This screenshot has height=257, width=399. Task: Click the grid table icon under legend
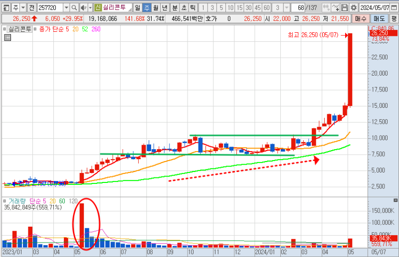7,38
